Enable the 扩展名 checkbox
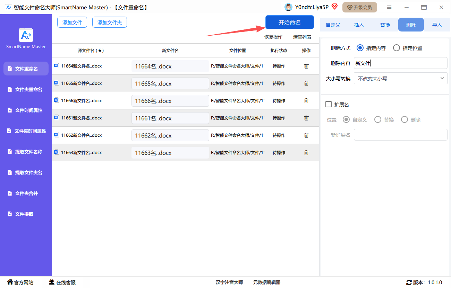 tap(328, 104)
